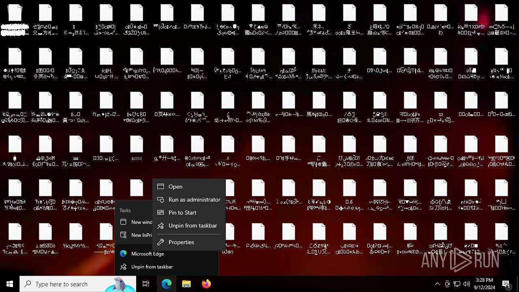Choose Open in the context menu
Screen dimensions: 519x292
pyautogui.click(x=189, y=187)
